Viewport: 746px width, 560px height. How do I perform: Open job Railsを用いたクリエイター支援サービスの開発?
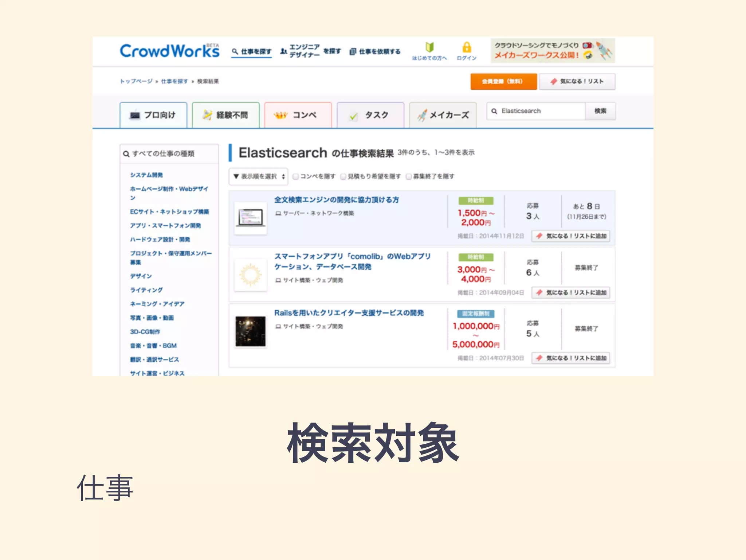[x=349, y=313]
